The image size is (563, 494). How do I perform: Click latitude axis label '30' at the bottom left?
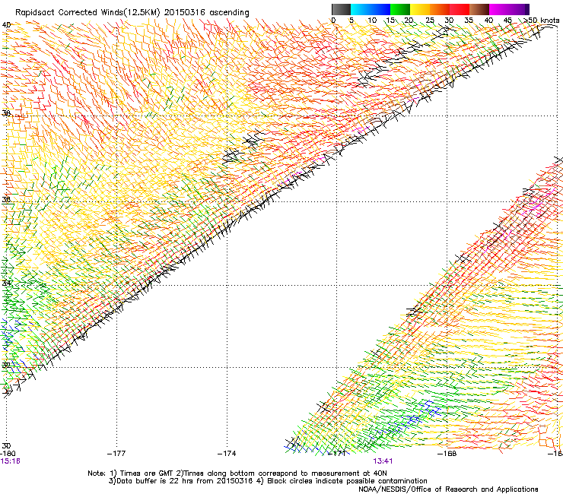(x=6, y=445)
